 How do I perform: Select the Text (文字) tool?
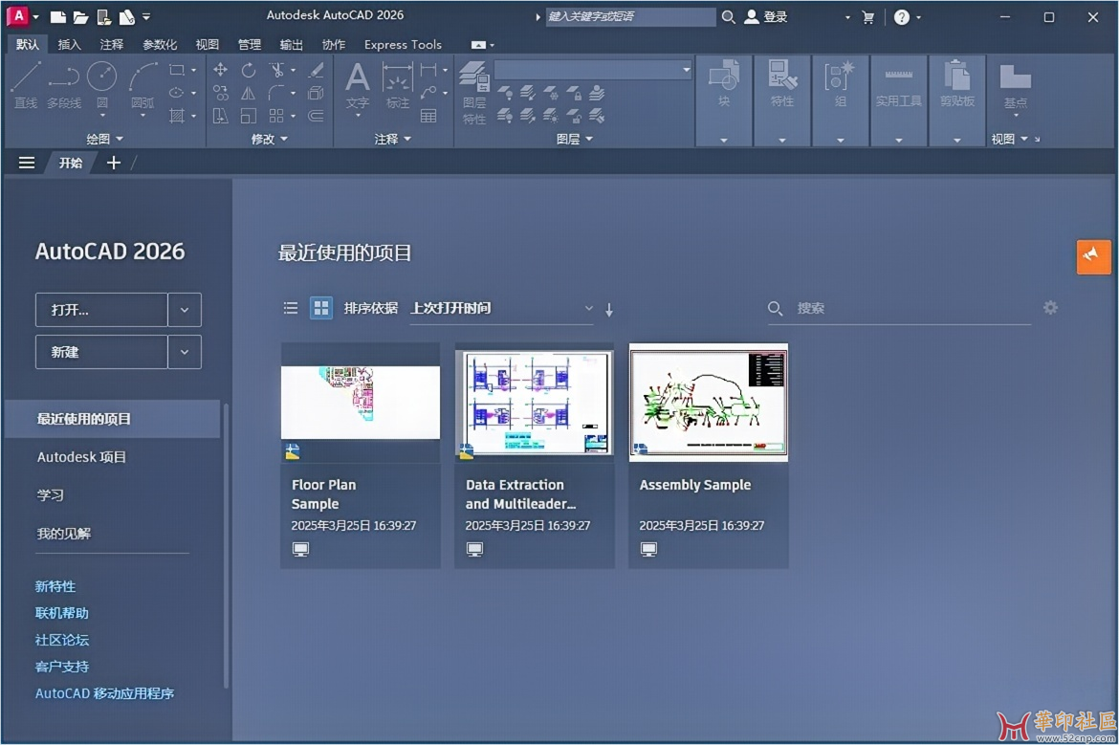[x=358, y=84]
